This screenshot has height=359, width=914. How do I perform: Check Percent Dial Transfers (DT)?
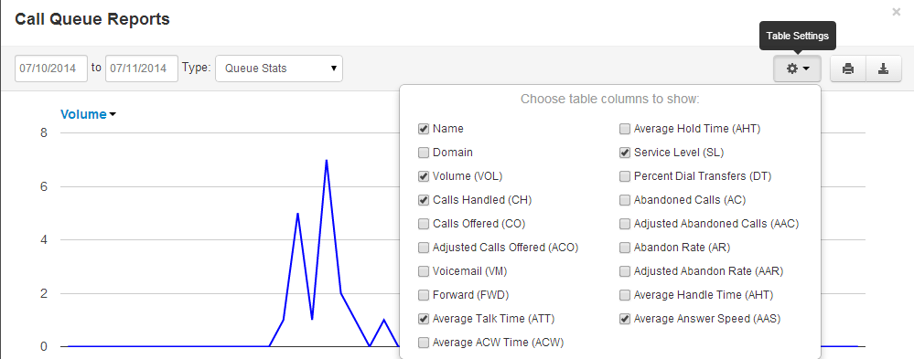coord(624,176)
